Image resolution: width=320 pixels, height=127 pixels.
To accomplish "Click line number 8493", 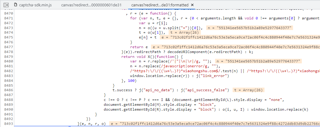I will (9, 124).
